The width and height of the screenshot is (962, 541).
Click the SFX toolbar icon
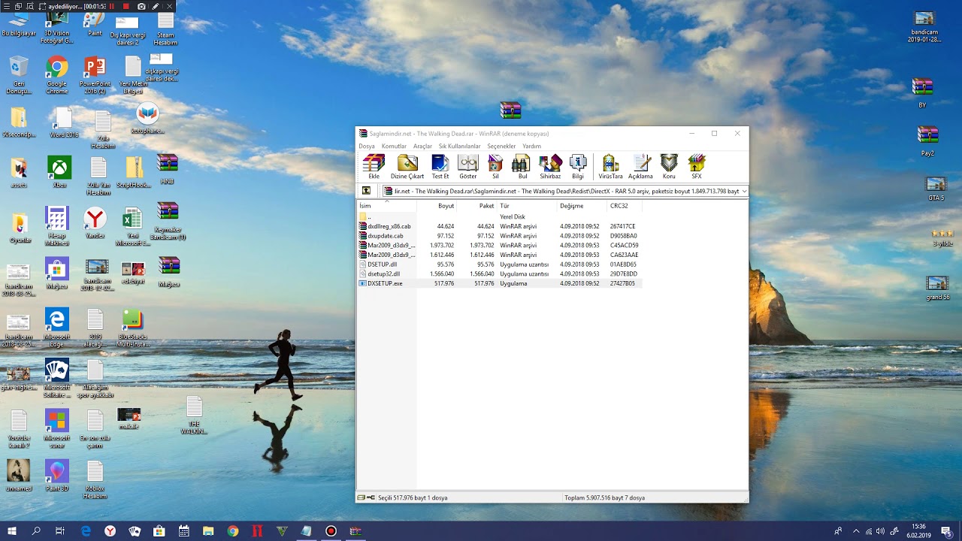697,166
